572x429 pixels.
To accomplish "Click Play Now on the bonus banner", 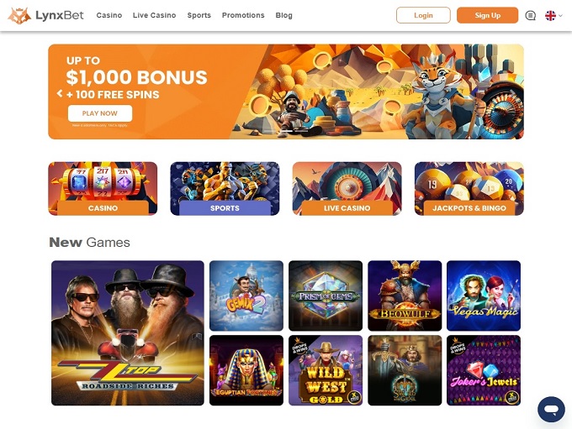I will pyautogui.click(x=100, y=113).
